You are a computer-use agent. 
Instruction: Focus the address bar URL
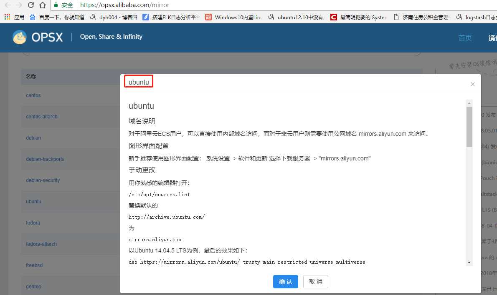[x=124, y=5]
